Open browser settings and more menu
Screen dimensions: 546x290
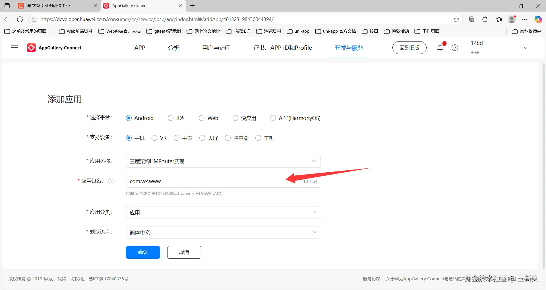(525, 19)
